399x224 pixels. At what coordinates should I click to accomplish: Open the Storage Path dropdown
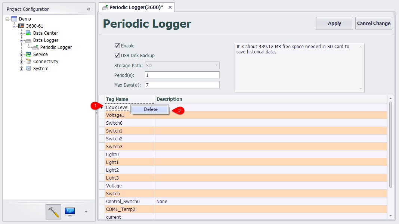216,66
